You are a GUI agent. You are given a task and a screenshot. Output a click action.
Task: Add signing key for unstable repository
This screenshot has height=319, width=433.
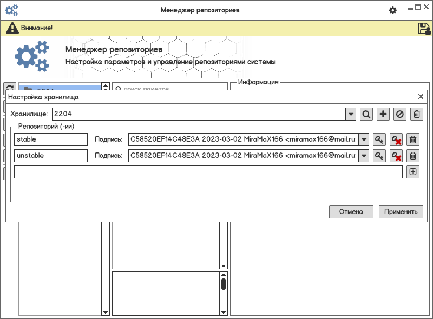(x=379, y=156)
